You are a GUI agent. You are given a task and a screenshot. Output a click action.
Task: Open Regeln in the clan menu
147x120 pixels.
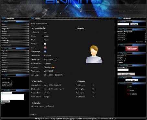(x=15, y=69)
